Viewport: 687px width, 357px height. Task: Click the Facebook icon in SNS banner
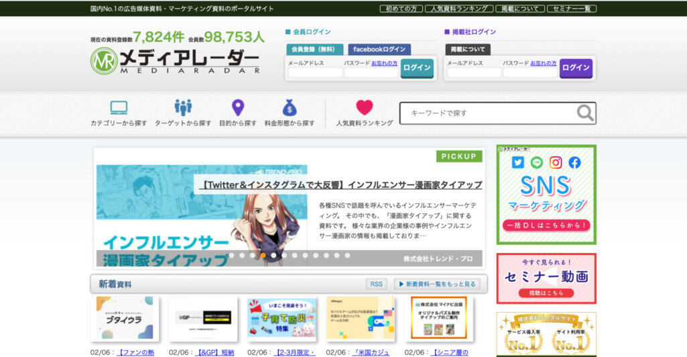click(574, 162)
